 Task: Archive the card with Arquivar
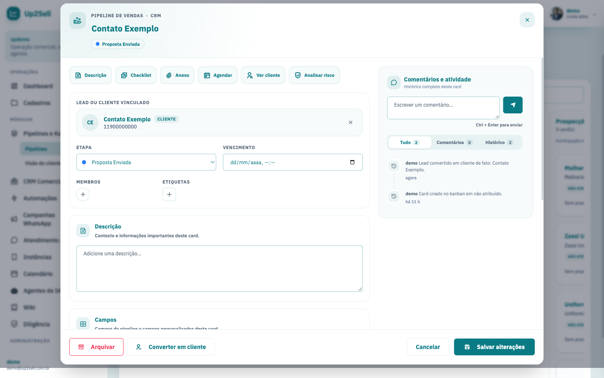96,347
